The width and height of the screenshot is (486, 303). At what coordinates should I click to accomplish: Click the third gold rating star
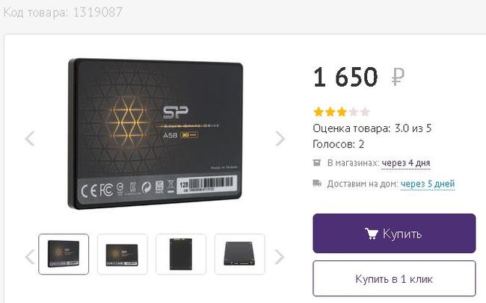pos(342,112)
